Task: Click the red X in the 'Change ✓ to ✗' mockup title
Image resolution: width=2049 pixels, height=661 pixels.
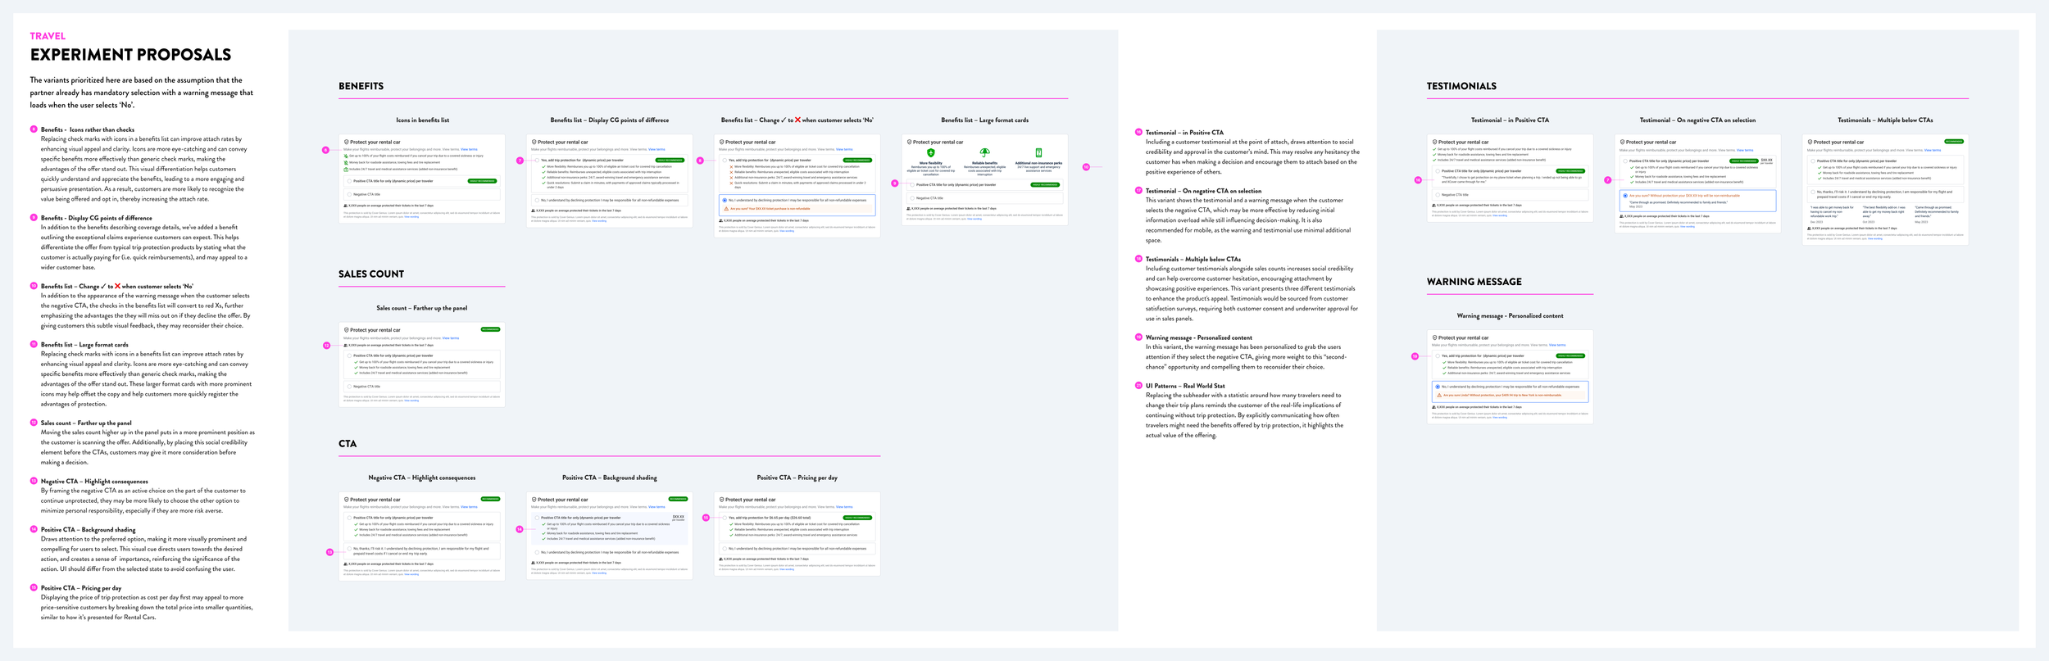Action: coord(797,120)
